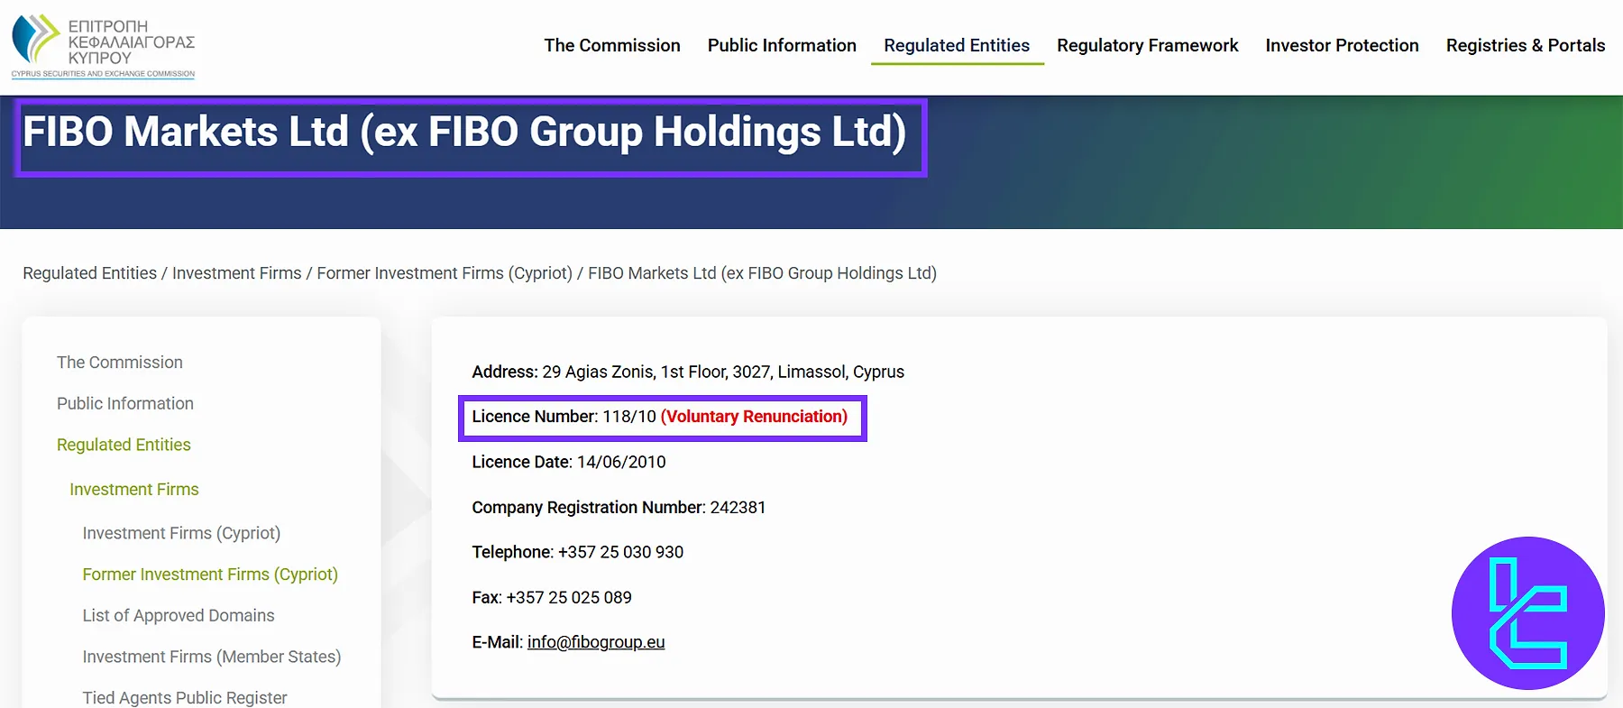Image resolution: width=1623 pixels, height=708 pixels.
Task: Click the purple circular TC logo badge
Action: pyautogui.click(x=1527, y=613)
